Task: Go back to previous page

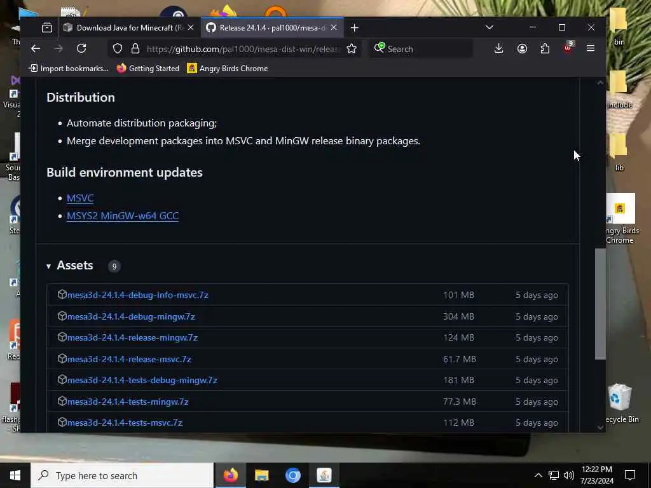Action: [36, 48]
